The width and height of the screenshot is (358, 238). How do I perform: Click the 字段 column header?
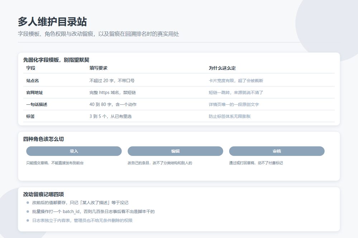coord(30,68)
